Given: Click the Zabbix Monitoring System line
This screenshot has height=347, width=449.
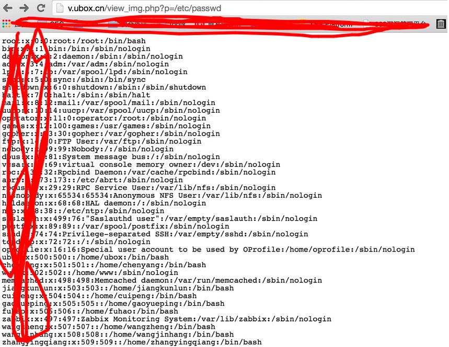Looking at the screenshot, I should pyautogui.click(x=167, y=319).
